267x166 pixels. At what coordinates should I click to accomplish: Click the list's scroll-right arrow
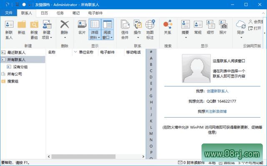coord(143,156)
